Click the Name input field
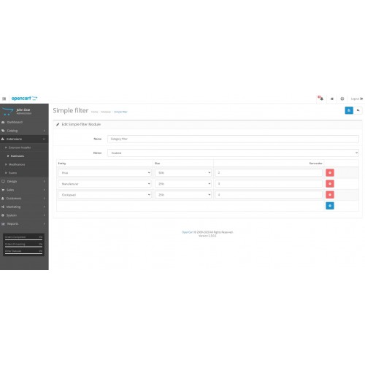Screen dimensions: 365x365 click(233, 139)
